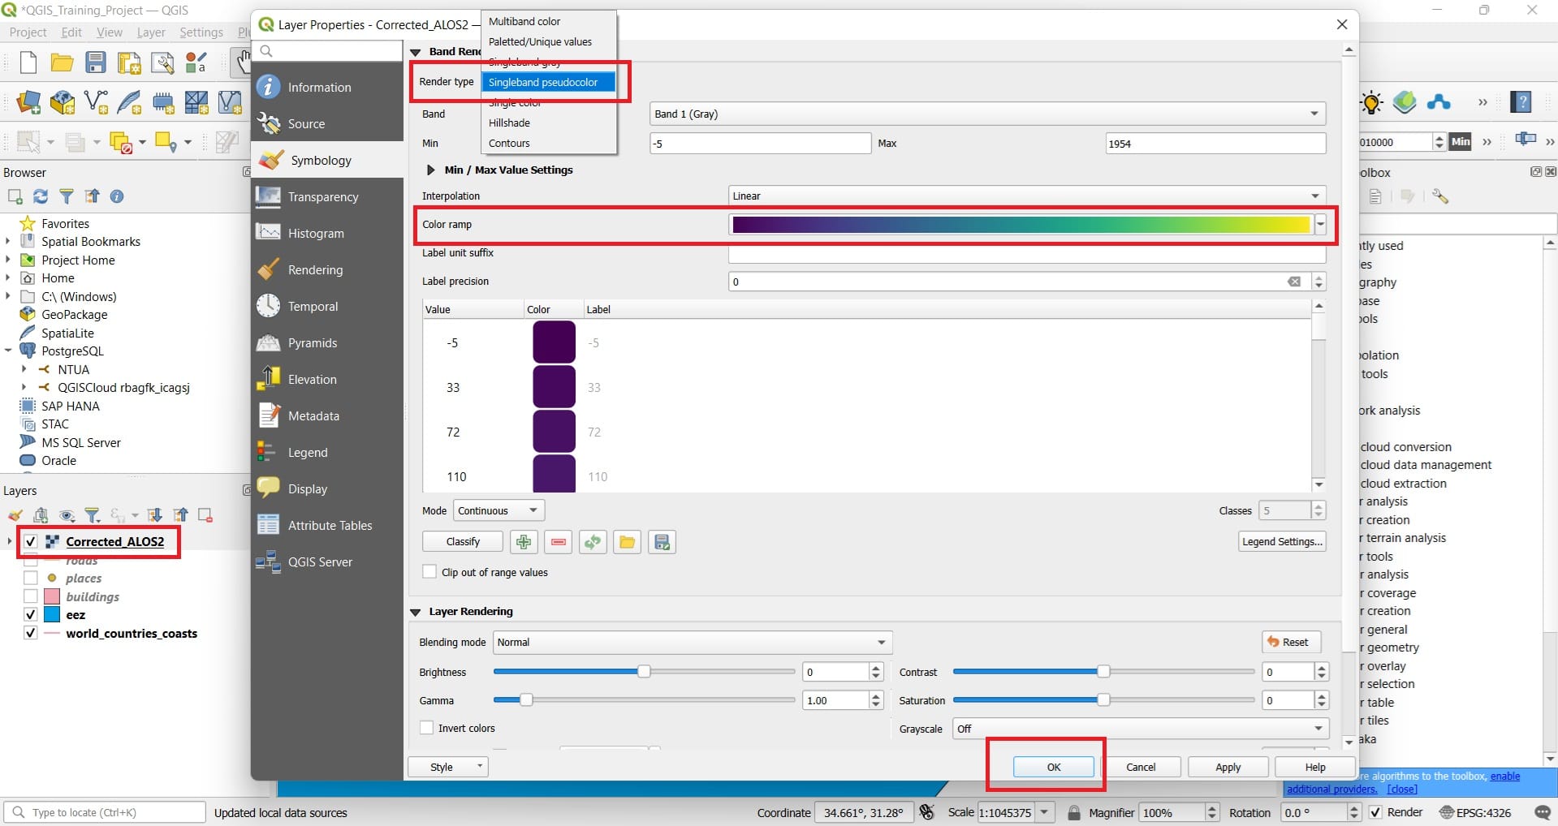
Task: Click Manage Map Themes eye icon
Action: coord(67,515)
